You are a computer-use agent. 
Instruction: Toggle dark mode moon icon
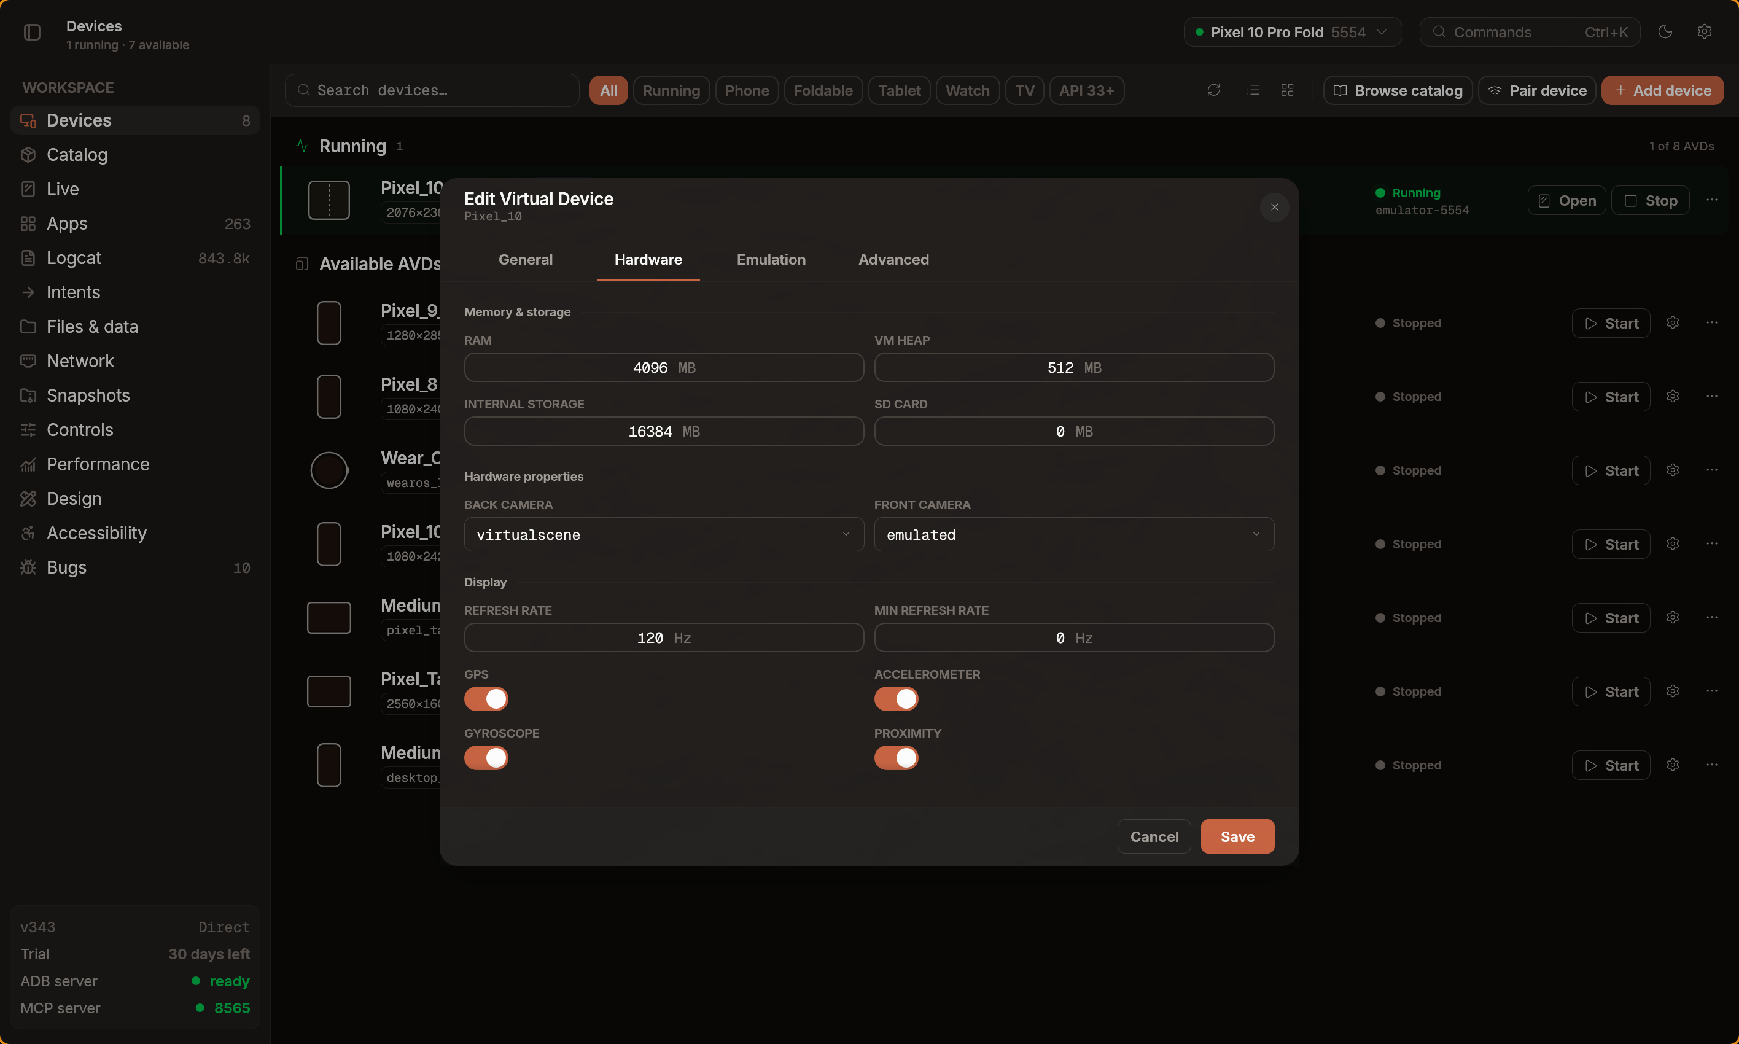[1665, 32]
